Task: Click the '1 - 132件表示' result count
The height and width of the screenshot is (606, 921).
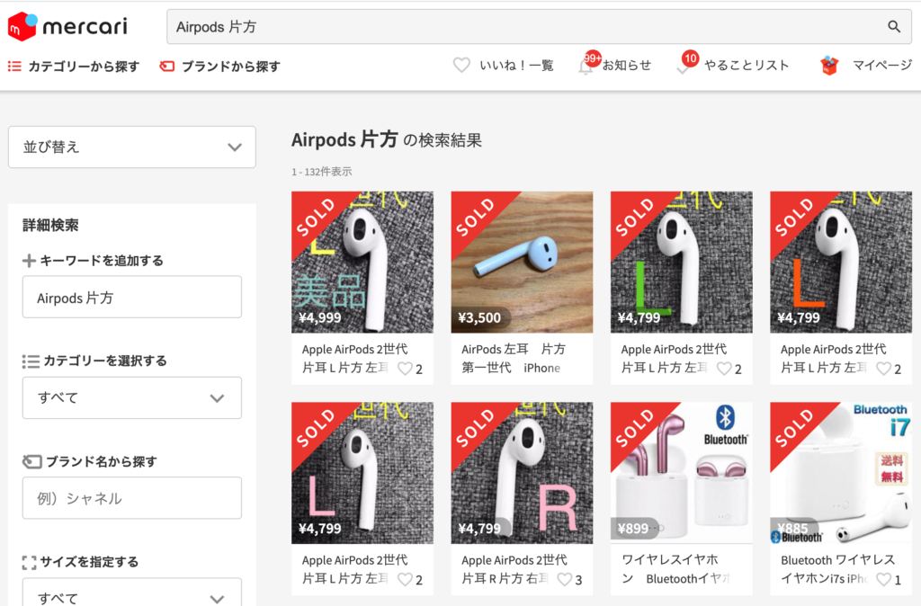Action: (x=322, y=172)
